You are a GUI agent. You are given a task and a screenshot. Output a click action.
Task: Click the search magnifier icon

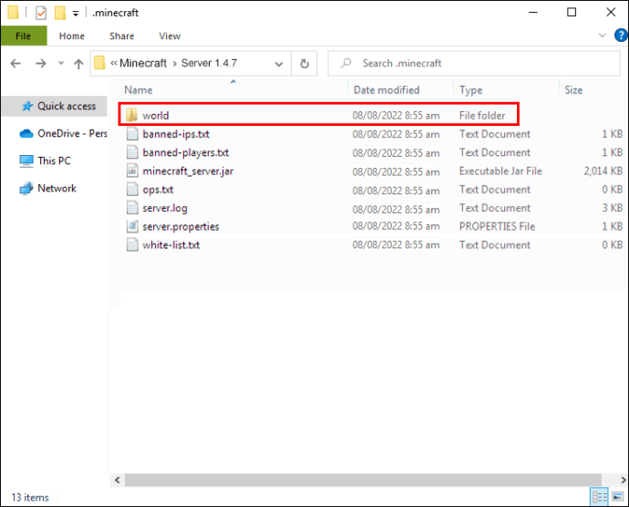point(345,63)
